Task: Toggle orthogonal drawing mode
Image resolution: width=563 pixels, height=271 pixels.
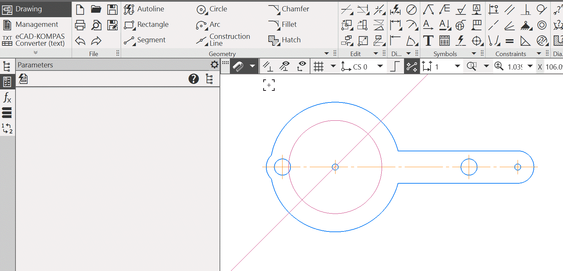Action: tap(395, 66)
